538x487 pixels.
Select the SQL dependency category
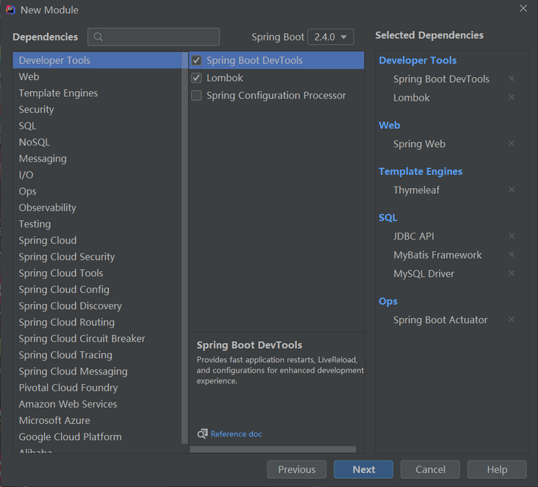(27, 126)
